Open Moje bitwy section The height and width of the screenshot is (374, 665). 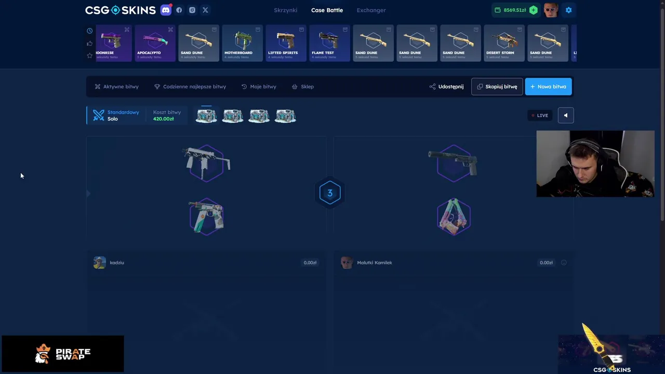click(259, 87)
